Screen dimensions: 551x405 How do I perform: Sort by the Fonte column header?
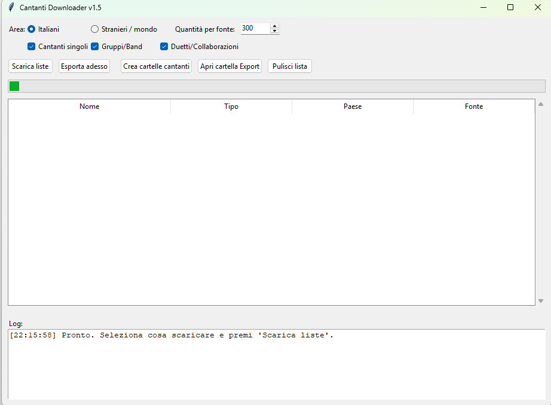pyautogui.click(x=474, y=106)
